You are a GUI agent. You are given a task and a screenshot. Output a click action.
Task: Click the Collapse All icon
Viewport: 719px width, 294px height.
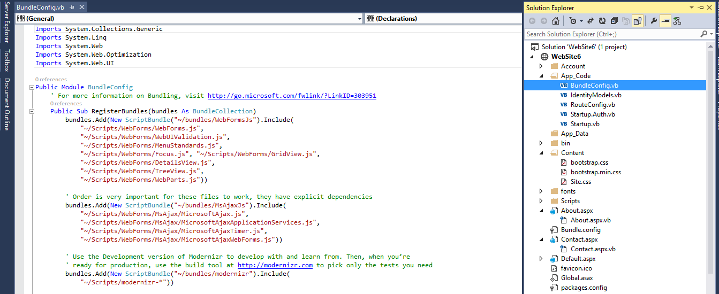(x=614, y=21)
